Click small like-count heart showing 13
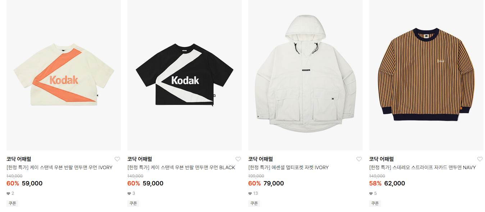This screenshot has width=485, height=212. click(x=250, y=194)
